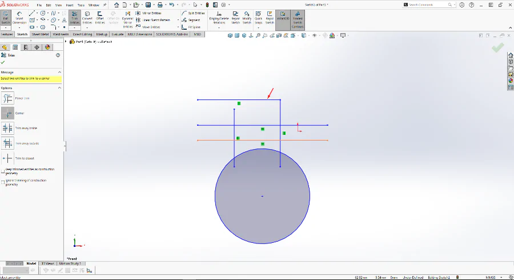Viewport: 514px width, 280px height.
Task: Open Exit Sketch dropdown arrow
Action: click(6, 27)
